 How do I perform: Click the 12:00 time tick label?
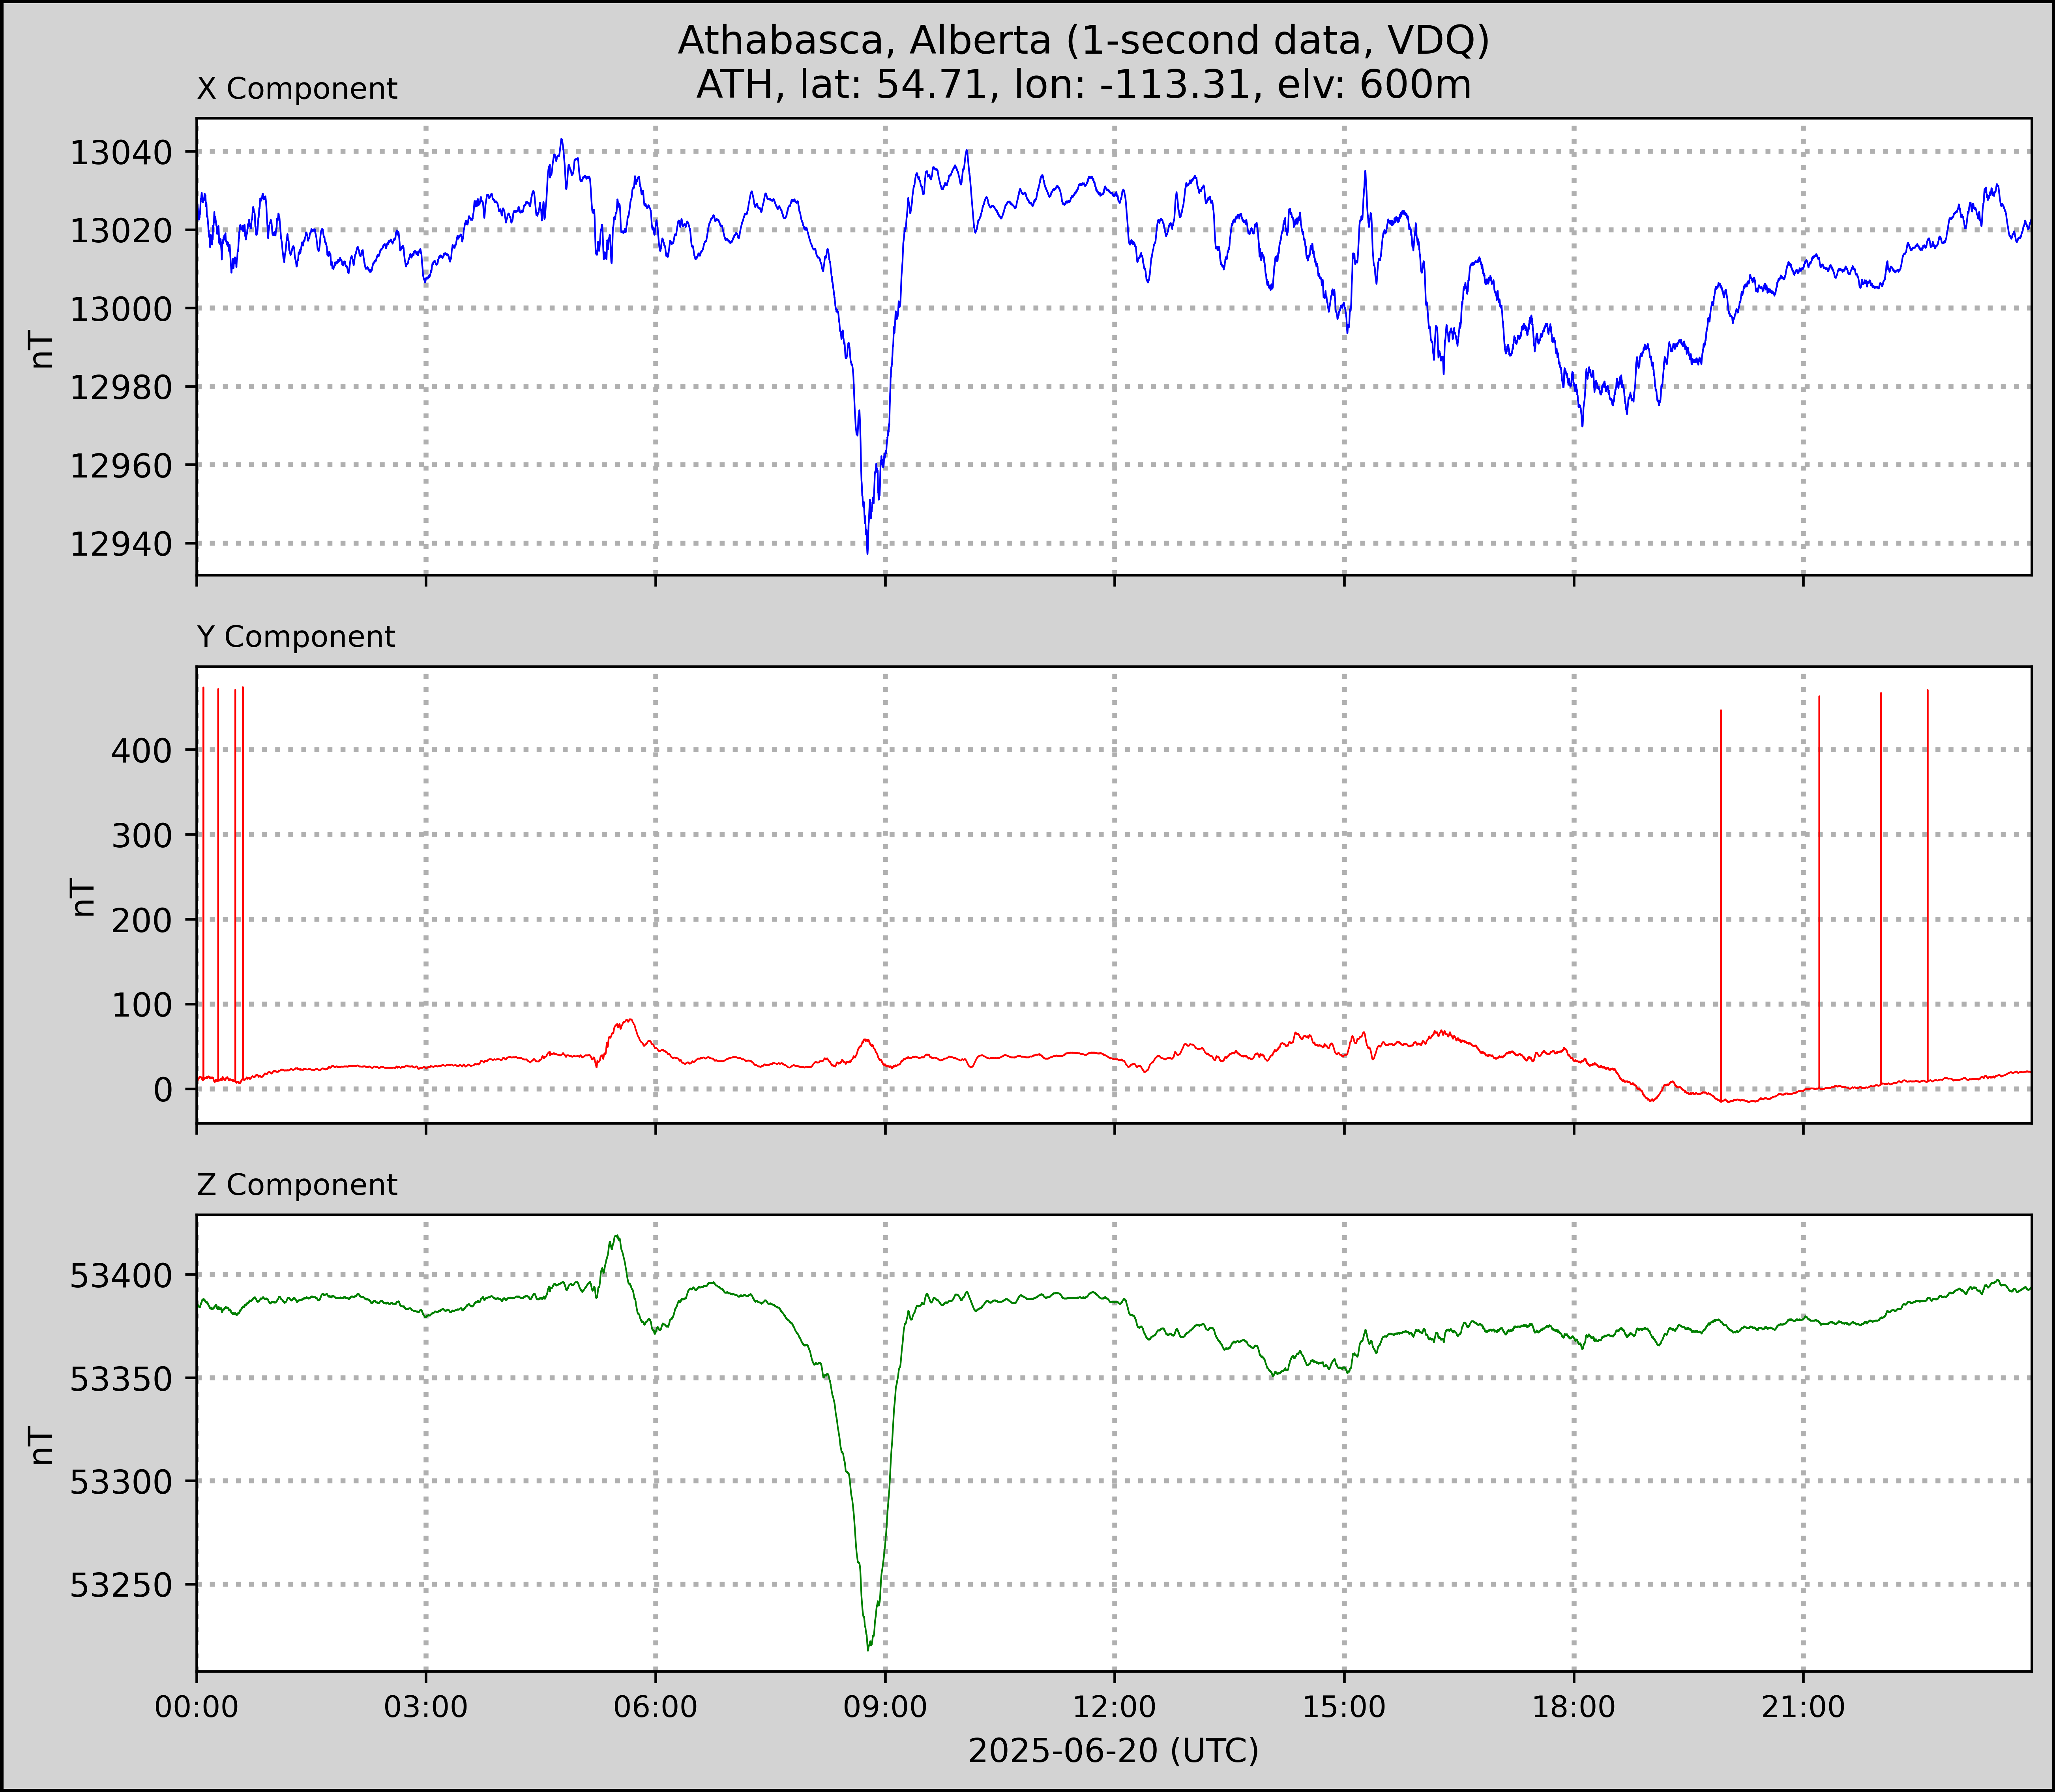[x=1115, y=1707]
